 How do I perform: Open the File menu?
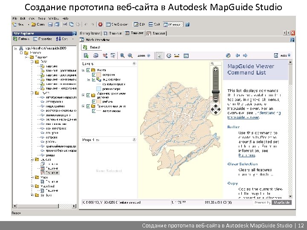[14, 18]
